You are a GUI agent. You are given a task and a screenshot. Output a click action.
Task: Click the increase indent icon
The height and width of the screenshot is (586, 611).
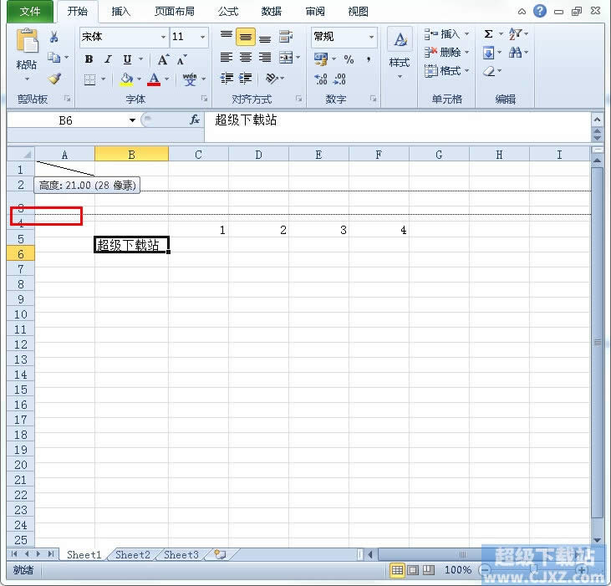245,79
